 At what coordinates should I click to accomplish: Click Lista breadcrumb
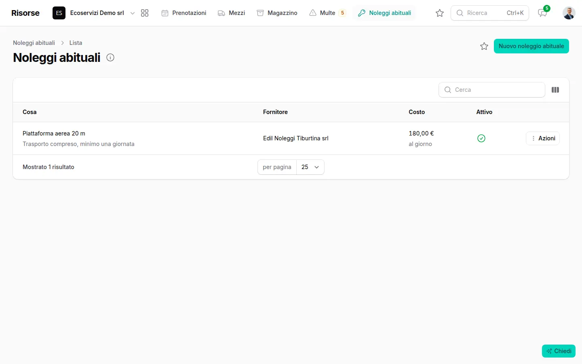click(76, 43)
